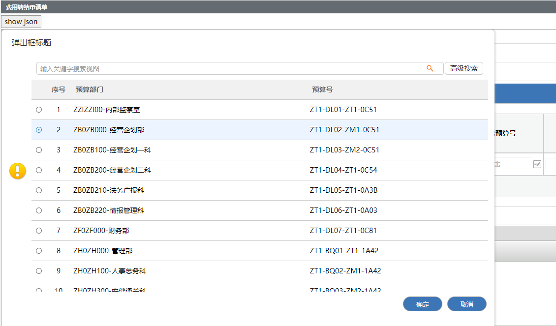Select radio button for row 5 法务广报科
556x326 pixels.
point(39,191)
